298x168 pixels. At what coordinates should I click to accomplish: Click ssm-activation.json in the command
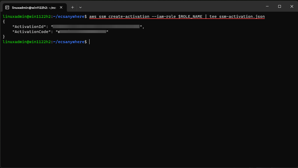point(242,17)
